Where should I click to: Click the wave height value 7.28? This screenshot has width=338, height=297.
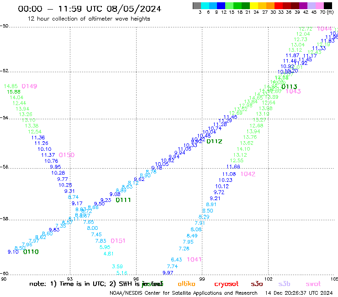point(184,249)
